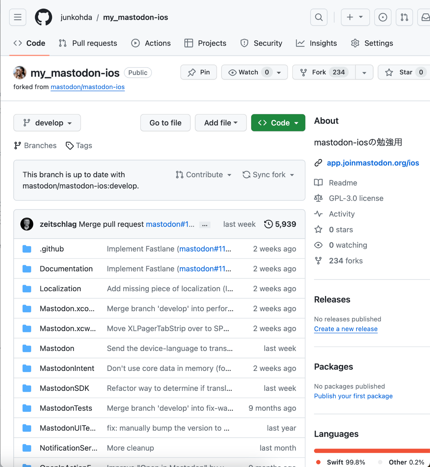Image resolution: width=430 pixels, height=467 pixels.
Task: Click Publish your first package
Action: tap(354, 396)
